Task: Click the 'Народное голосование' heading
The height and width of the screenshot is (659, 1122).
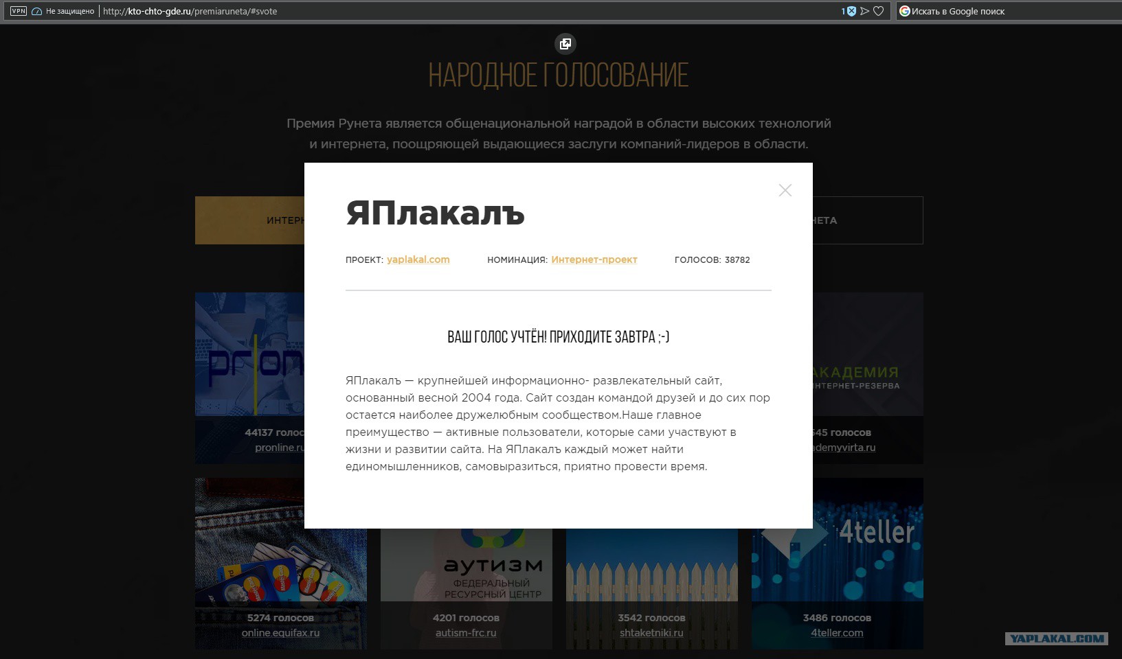Action: (559, 76)
